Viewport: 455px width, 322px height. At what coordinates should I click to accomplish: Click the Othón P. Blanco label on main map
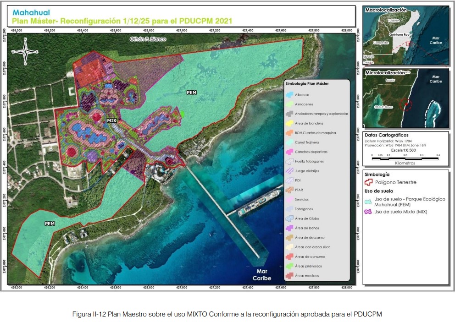tap(147, 39)
